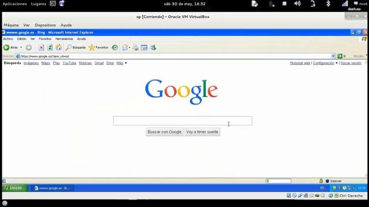This screenshot has height=207, width=369.
Task: Click the address bar URL field
Action: [x=174, y=56]
